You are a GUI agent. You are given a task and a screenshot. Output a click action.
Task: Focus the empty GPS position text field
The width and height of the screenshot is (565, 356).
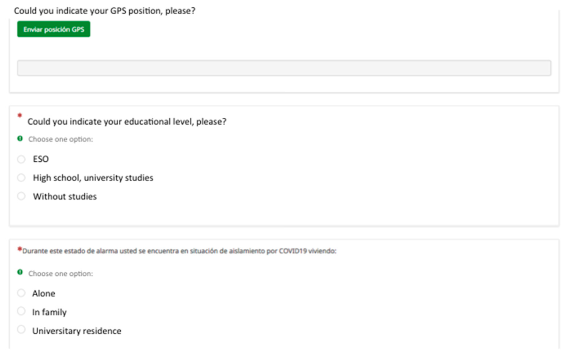point(284,68)
